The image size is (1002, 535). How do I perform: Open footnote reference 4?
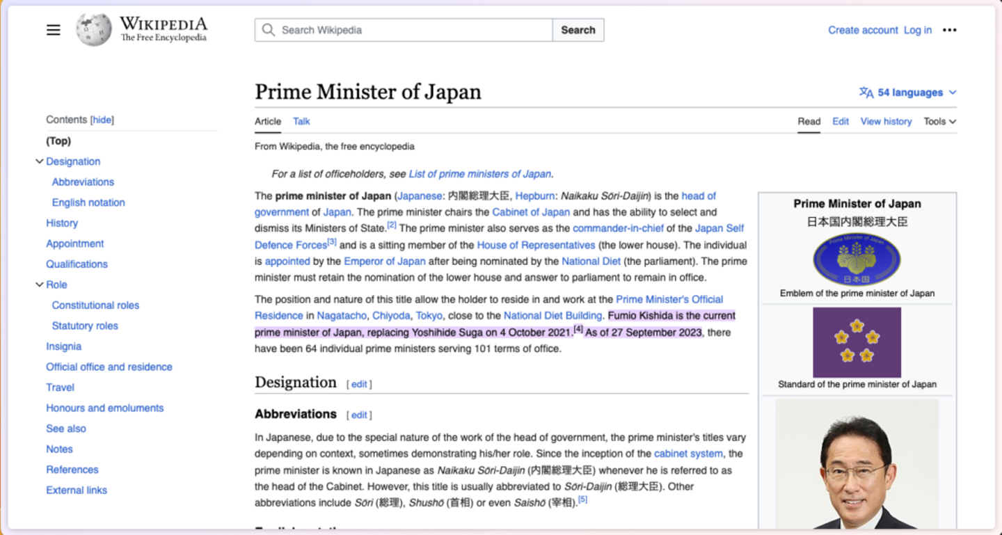[578, 329]
